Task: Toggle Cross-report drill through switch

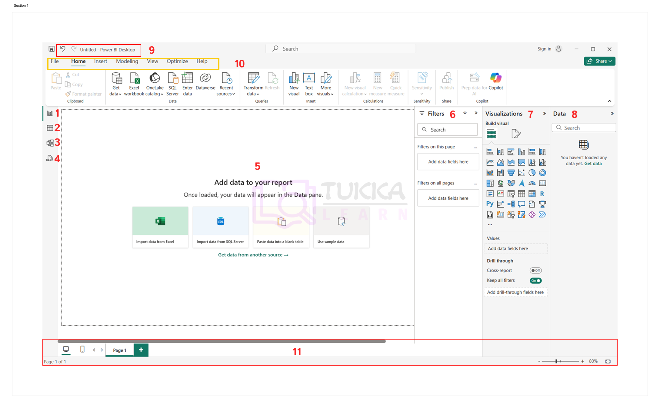Action: (535, 270)
